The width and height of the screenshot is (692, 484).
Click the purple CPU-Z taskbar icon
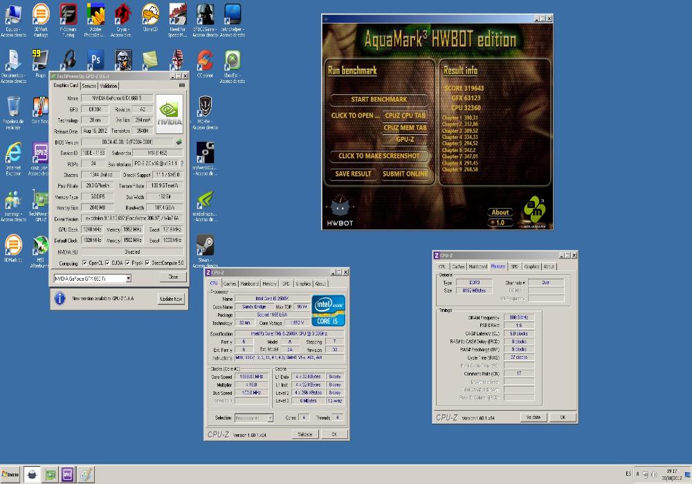pyautogui.click(x=68, y=475)
